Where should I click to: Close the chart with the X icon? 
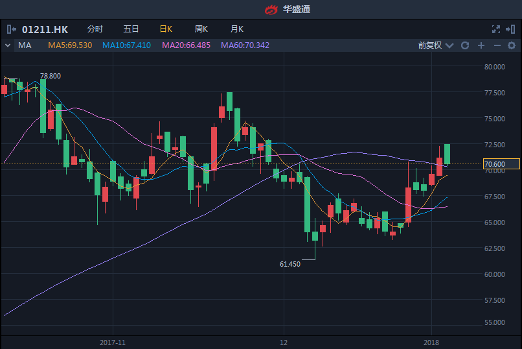pos(512,29)
